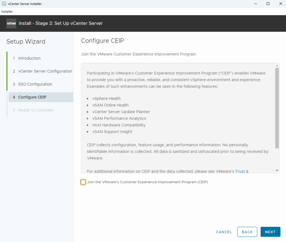Click 'vSAN Support Insight' text
Screen dimensions: 286x242
tap(112, 132)
